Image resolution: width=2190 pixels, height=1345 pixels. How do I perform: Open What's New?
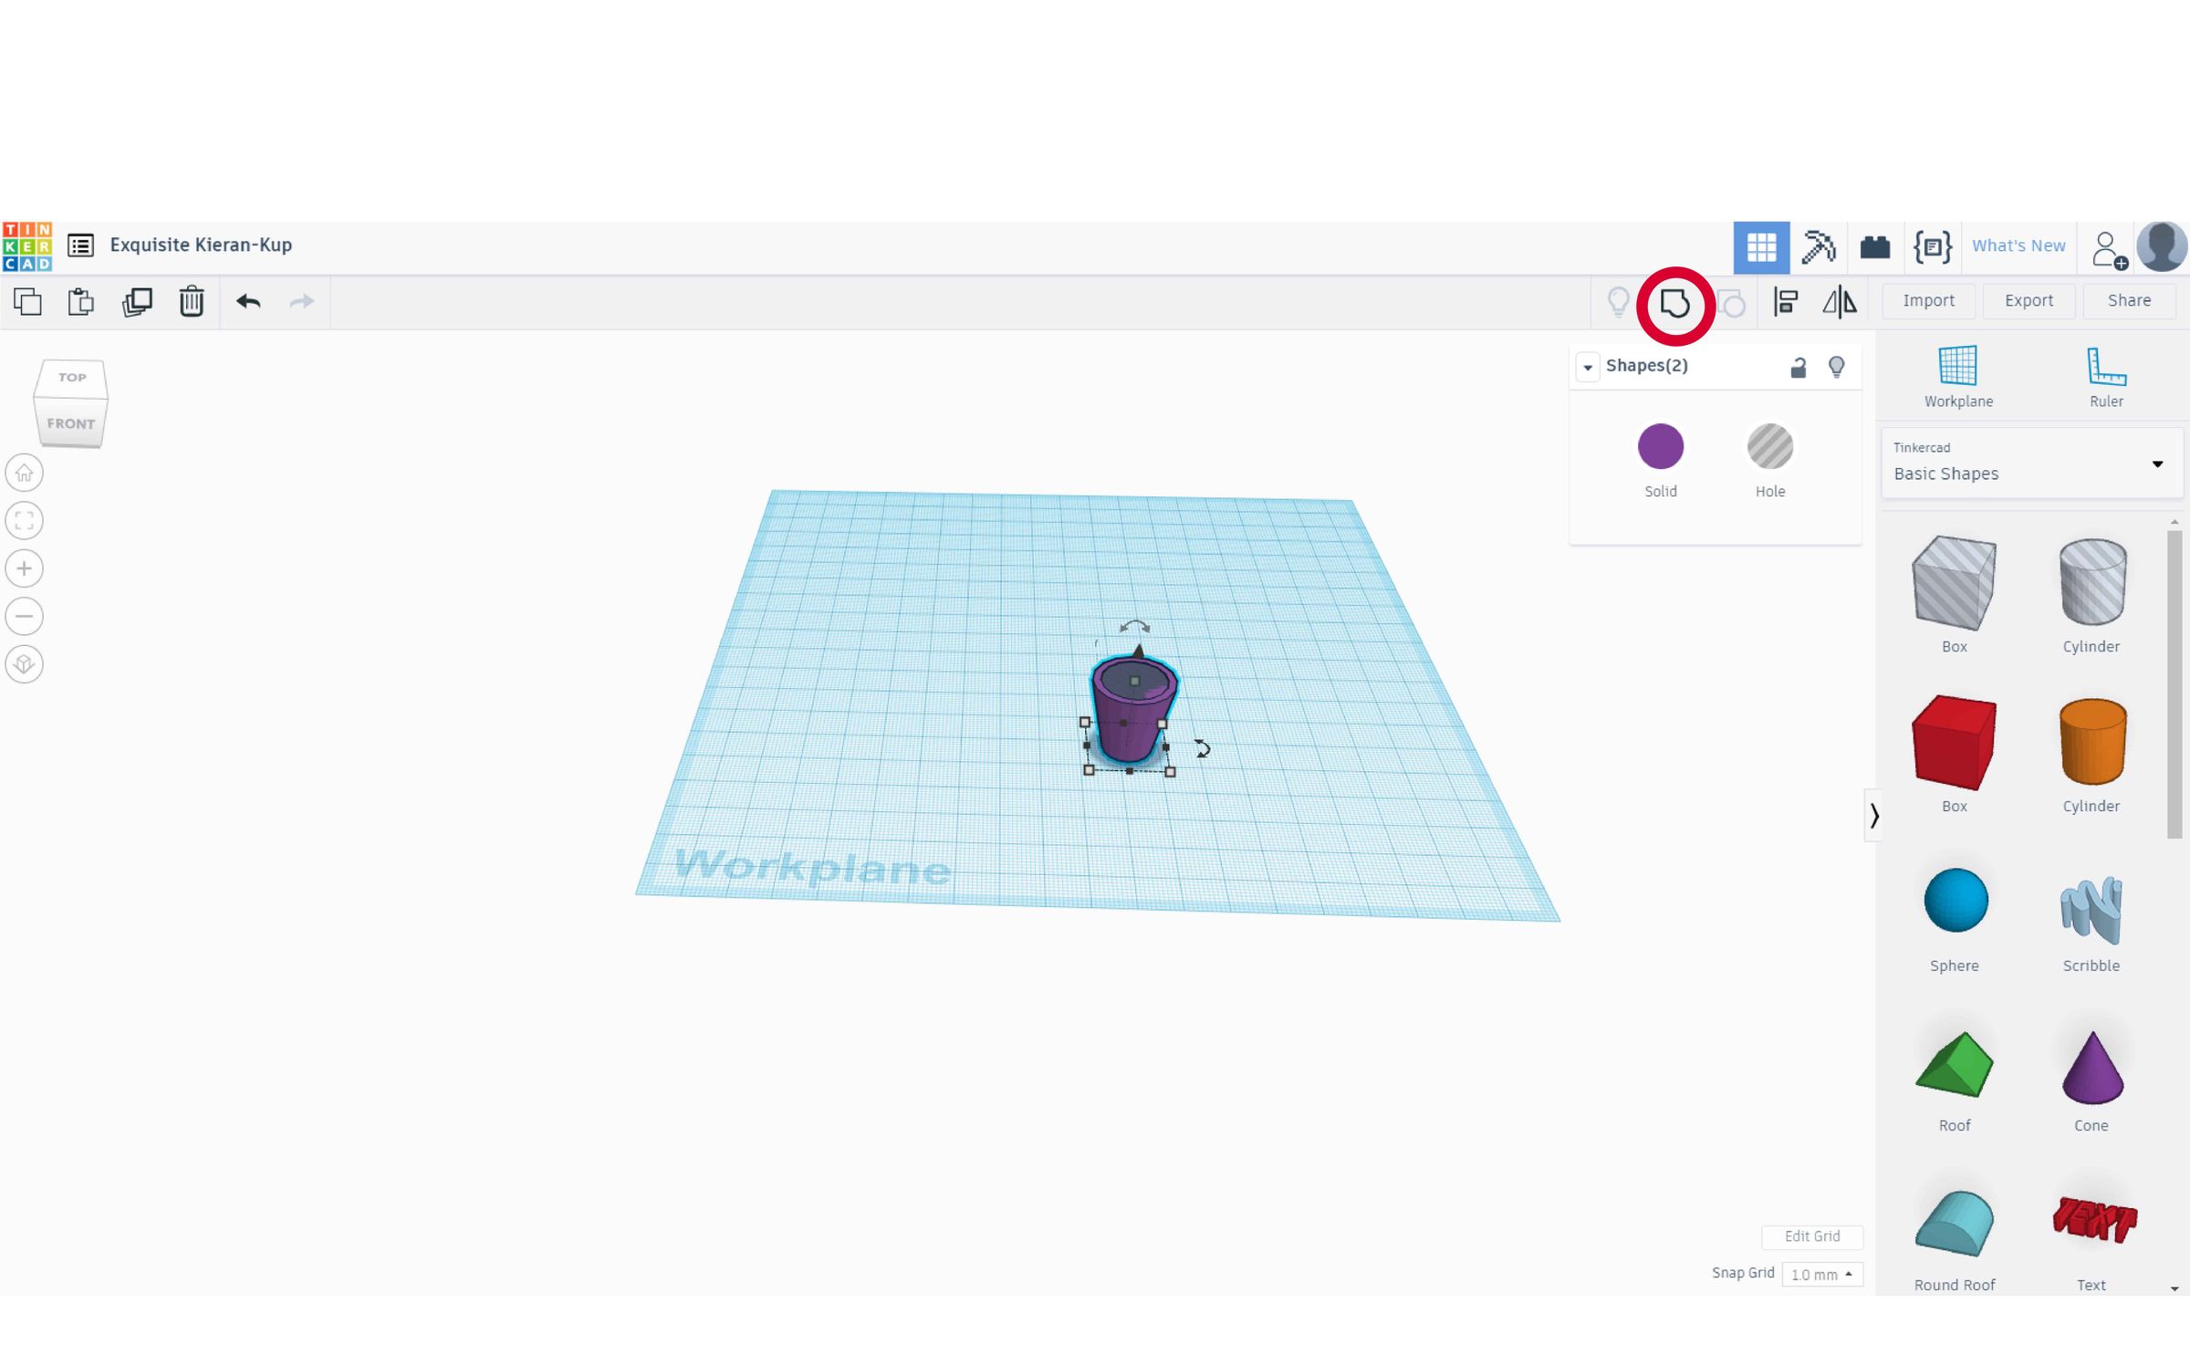[2018, 245]
